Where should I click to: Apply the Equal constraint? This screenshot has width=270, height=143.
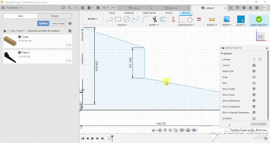pyautogui.click(x=199, y=19)
